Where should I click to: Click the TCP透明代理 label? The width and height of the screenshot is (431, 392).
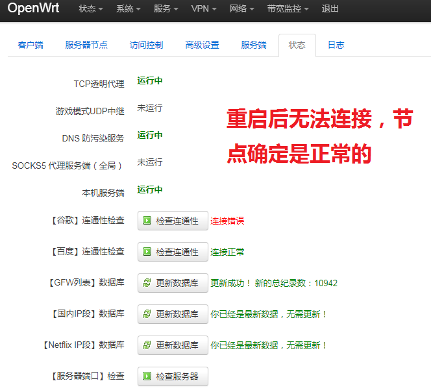pos(99,84)
